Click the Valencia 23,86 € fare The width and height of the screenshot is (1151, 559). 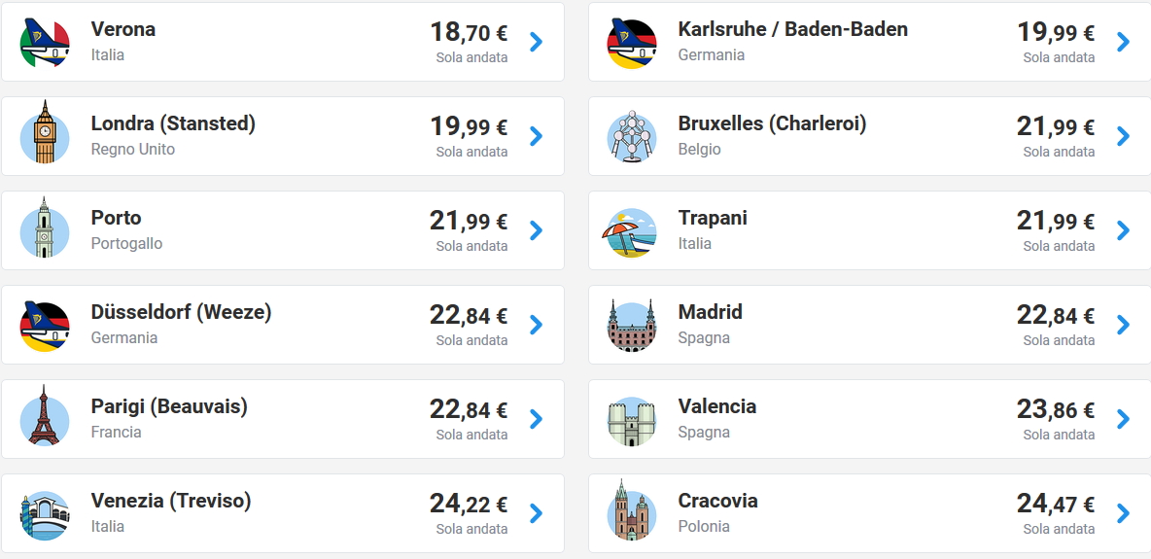1056,409
